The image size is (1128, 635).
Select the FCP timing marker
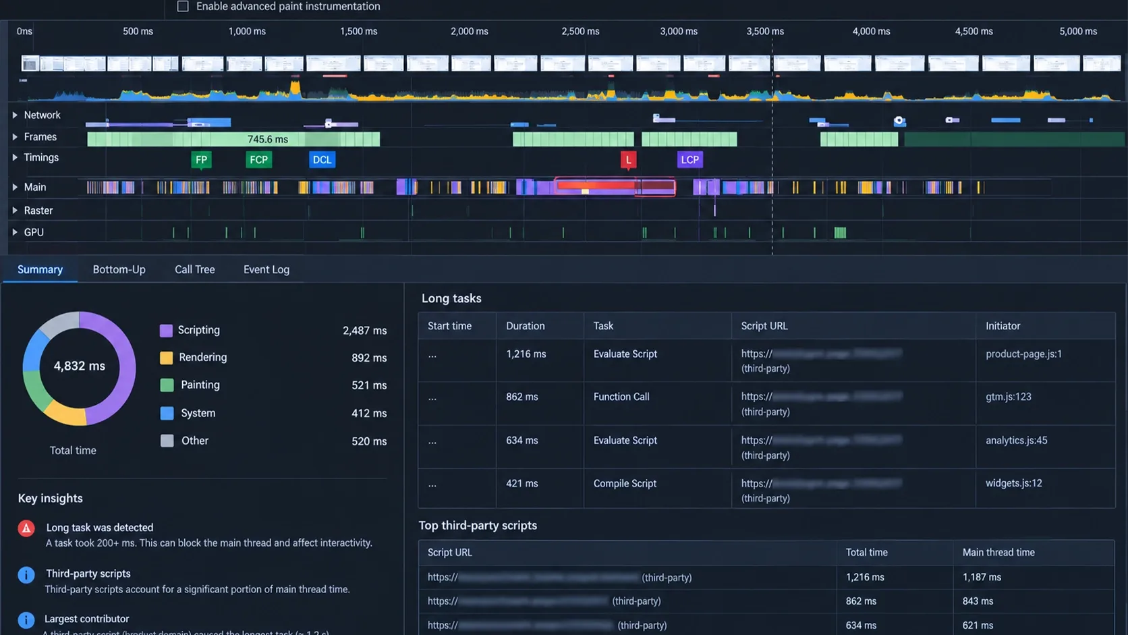(x=258, y=160)
